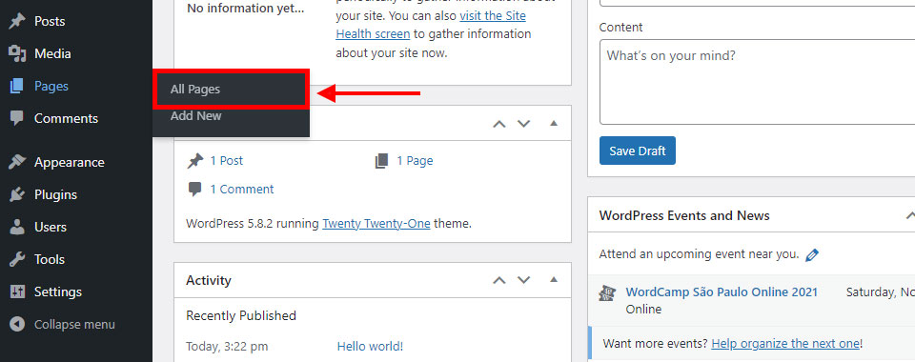Open the Comments menu
This screenshot has width=915, height=362.
66,118
